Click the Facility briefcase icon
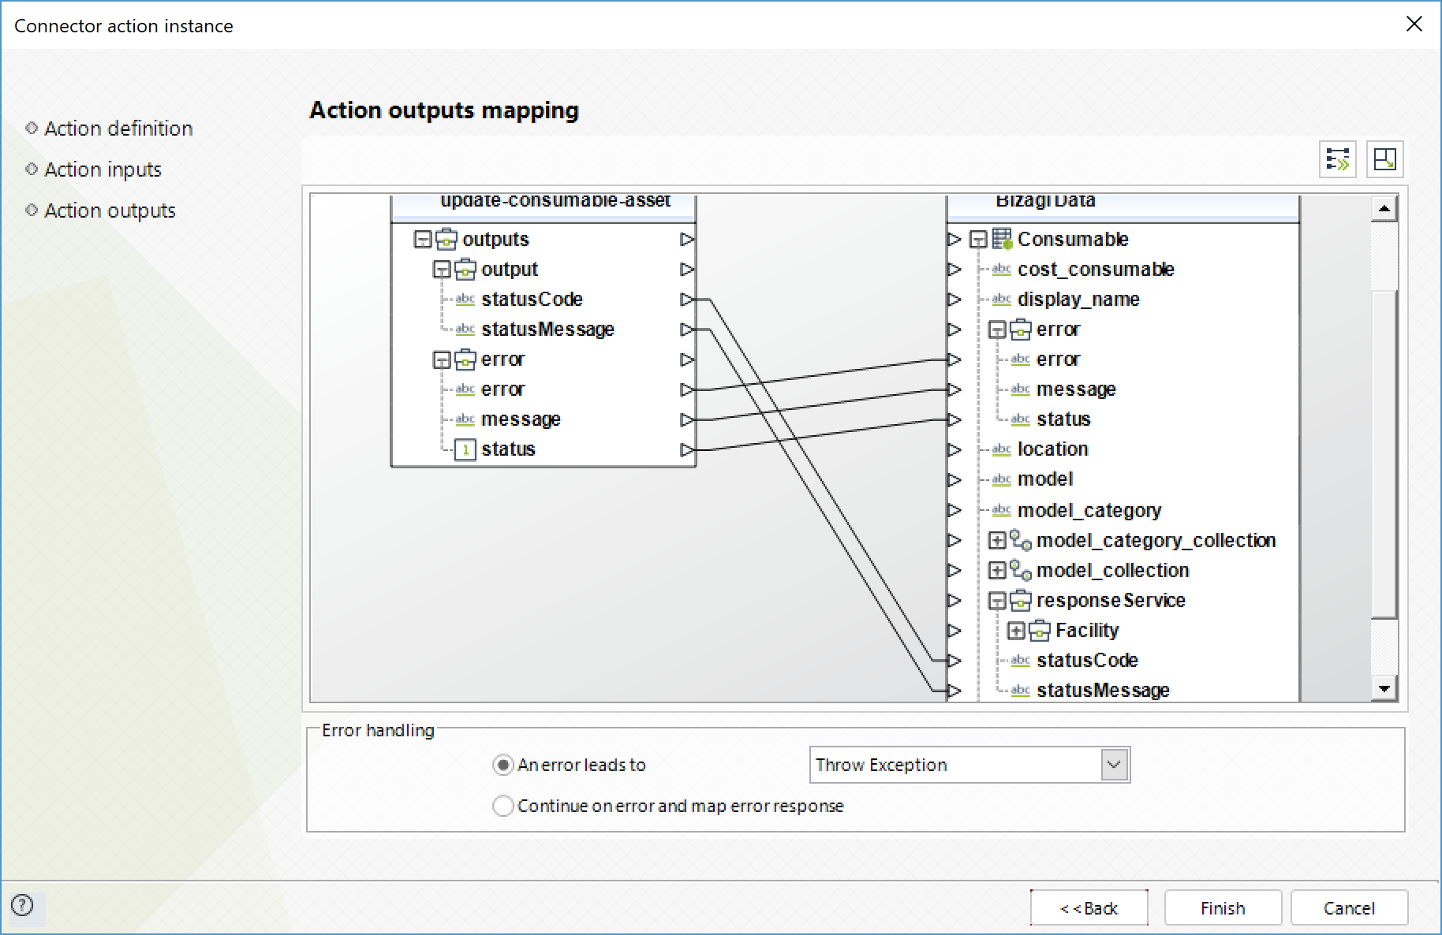The width and height of the screenshot is (1442, 935). 1040,630
